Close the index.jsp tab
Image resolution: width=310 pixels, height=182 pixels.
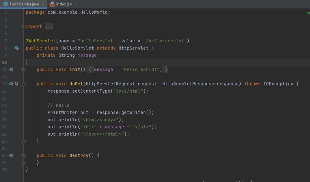pyautogui.click(x=75, y=4)
